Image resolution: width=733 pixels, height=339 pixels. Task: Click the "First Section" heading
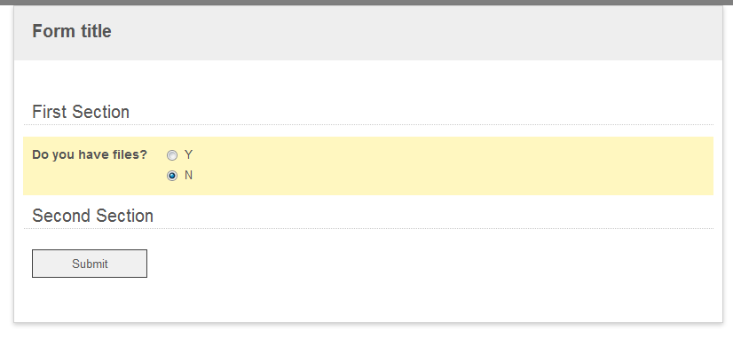[81, 112]
